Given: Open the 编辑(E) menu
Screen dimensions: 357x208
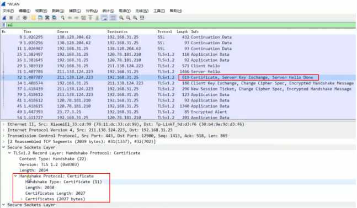Looking at the screenshot, I should tap(24, 10).
